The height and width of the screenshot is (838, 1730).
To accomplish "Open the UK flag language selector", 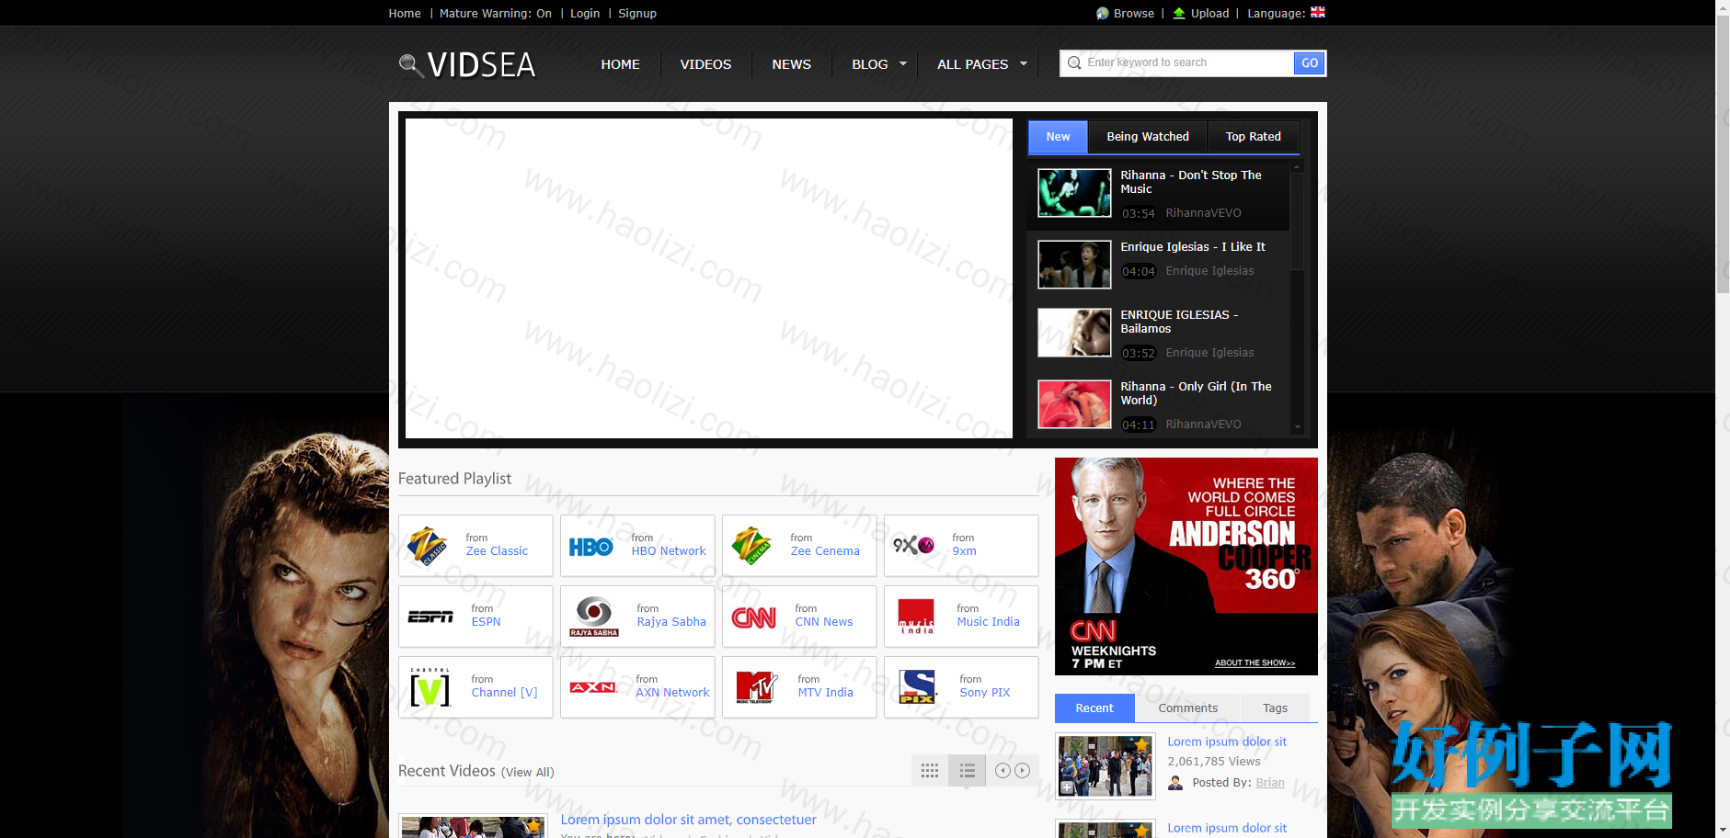I will pyautogui.click(x=1318, y=13).
